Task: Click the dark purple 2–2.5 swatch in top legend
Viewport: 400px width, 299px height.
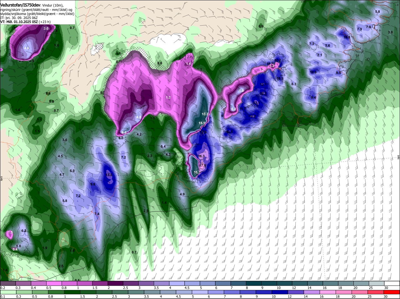Action: [x=115, y=283]
